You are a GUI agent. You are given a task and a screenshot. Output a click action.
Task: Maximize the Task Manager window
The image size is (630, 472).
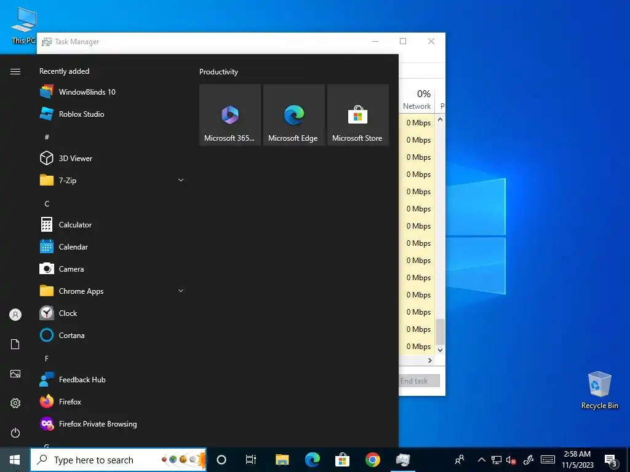(403, 41)
